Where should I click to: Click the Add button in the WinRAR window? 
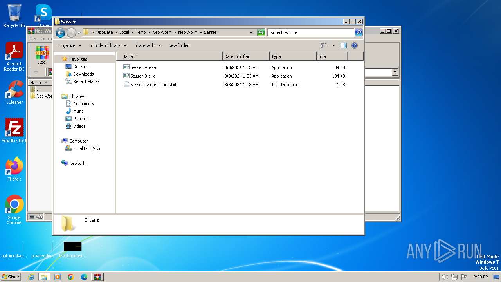point(42,56)
